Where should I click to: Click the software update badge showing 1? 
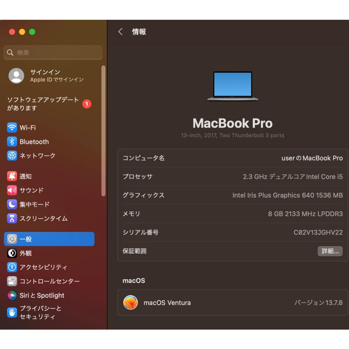87,104
